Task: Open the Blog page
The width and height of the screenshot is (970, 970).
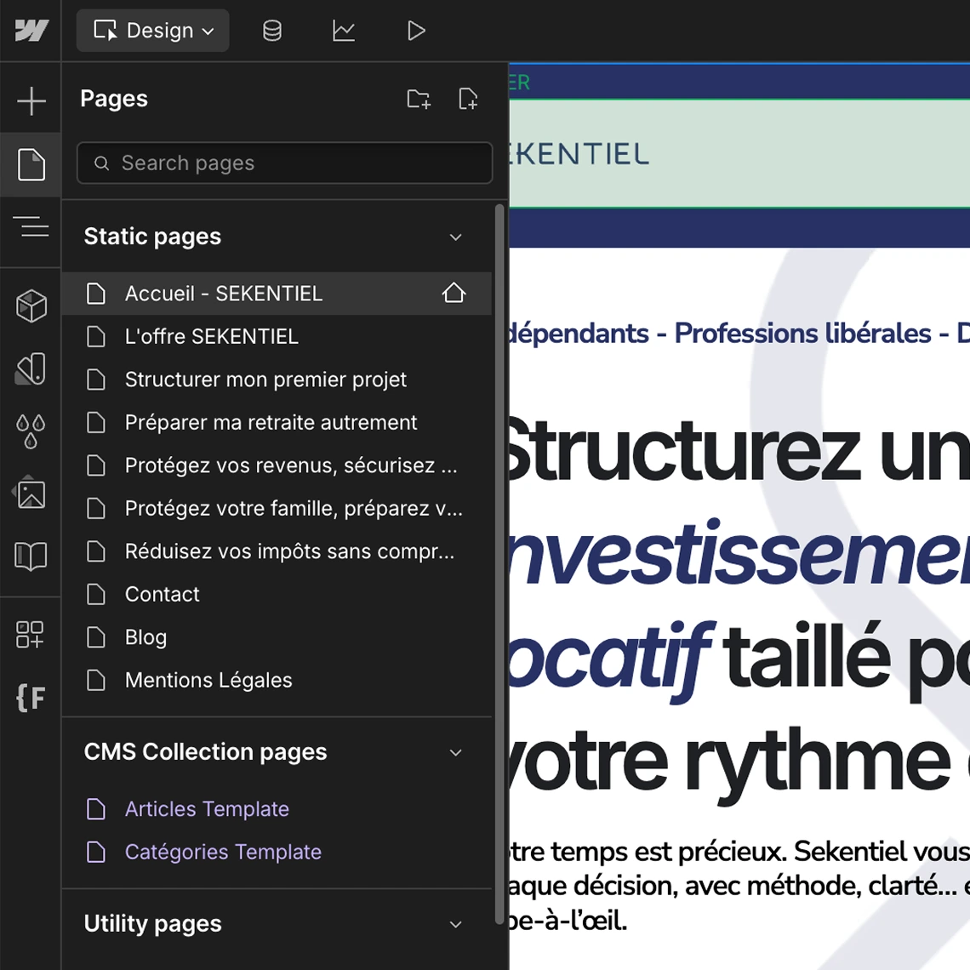Action: pyautogui.click(x=277, y=637)
